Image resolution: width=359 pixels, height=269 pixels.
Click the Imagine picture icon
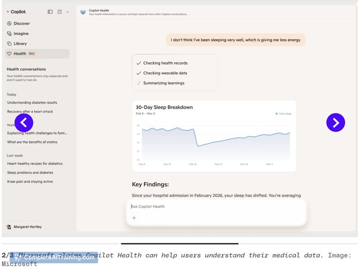click(x=9, y=33)
